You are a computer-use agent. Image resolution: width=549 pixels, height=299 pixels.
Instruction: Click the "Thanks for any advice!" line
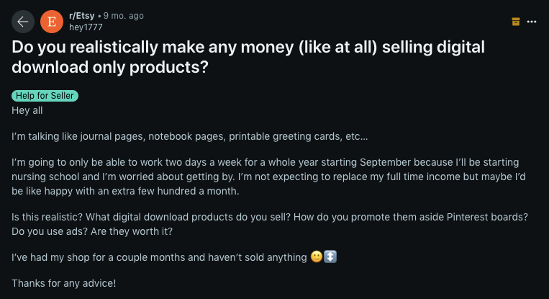pyautogui.click(x=63, y=283)
